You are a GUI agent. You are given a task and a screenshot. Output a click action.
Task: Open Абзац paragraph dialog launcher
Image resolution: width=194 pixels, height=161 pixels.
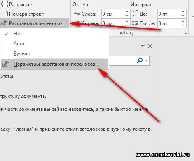185,33
